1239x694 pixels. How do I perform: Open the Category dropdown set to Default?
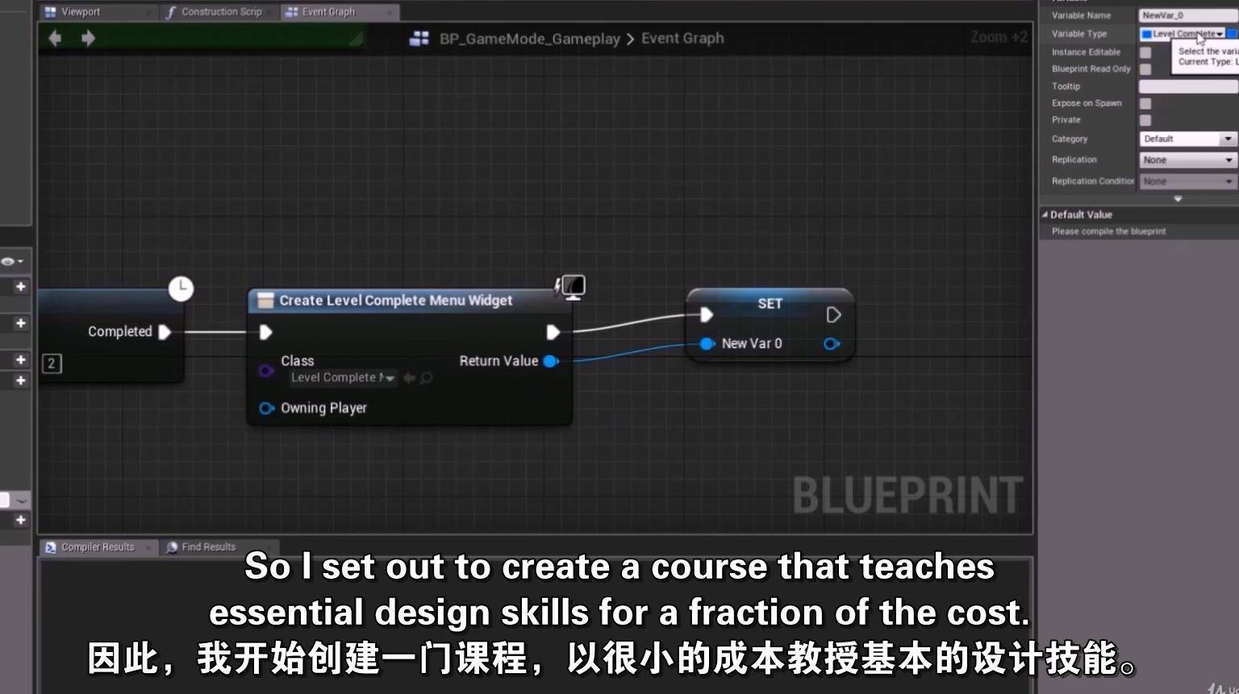point(1187,139)
